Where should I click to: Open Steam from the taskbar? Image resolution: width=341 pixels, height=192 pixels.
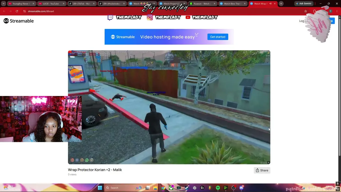[187, 188]
